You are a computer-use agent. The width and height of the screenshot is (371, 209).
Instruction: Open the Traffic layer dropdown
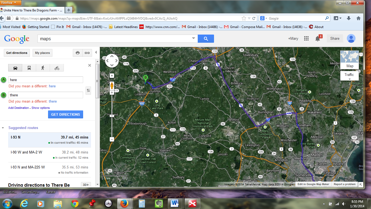click(x=350, y=76)
